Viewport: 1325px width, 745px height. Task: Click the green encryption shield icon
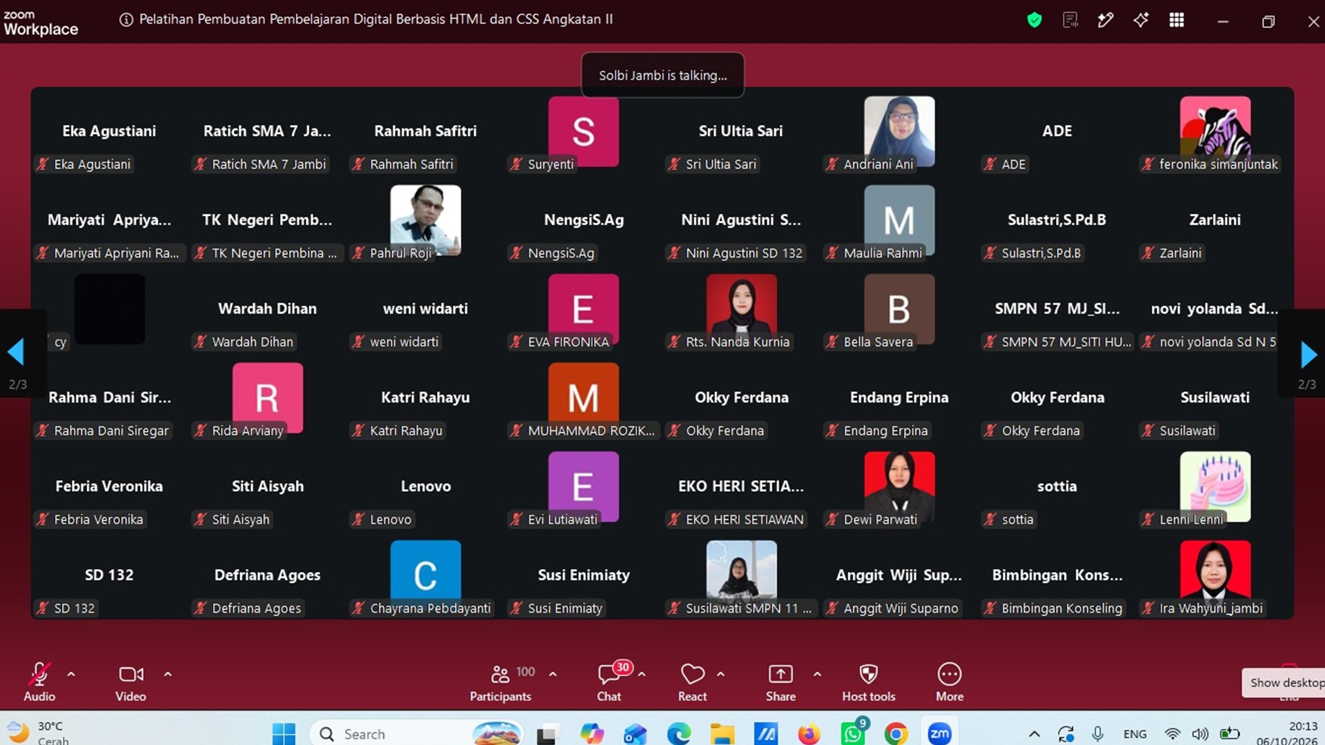[1034, 20]
